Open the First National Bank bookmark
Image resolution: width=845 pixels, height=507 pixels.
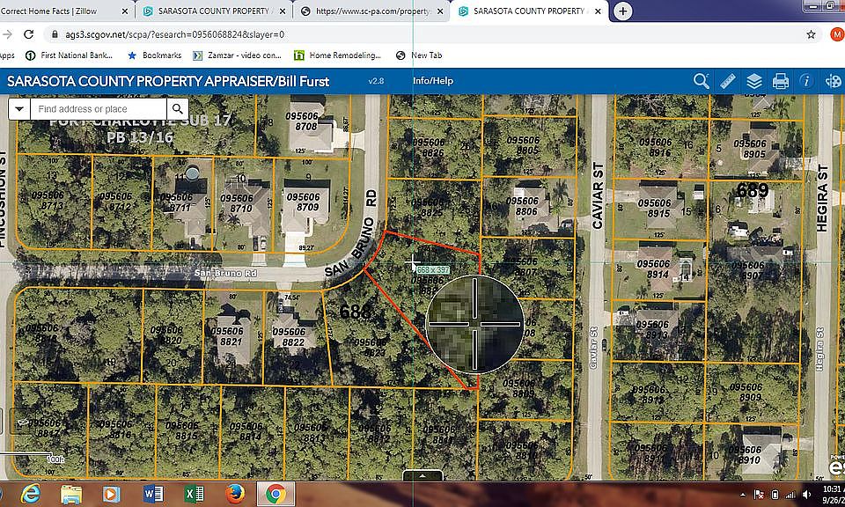tap(69, 55)
